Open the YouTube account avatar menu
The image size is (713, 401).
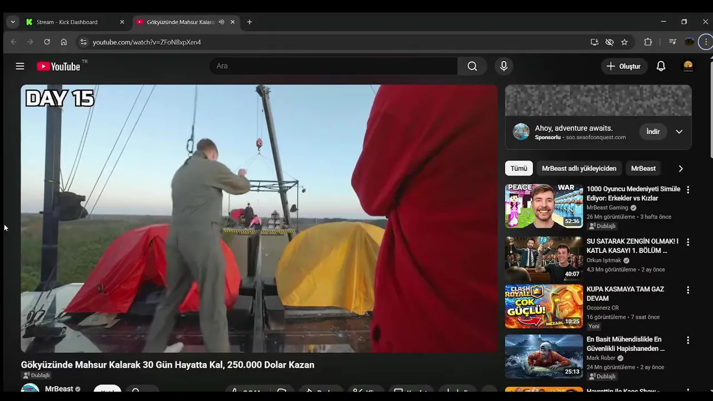(x=688, y=66)
